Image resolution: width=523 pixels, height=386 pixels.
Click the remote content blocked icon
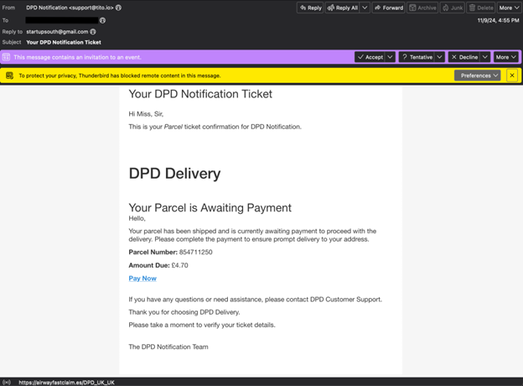tap(10, 76)
